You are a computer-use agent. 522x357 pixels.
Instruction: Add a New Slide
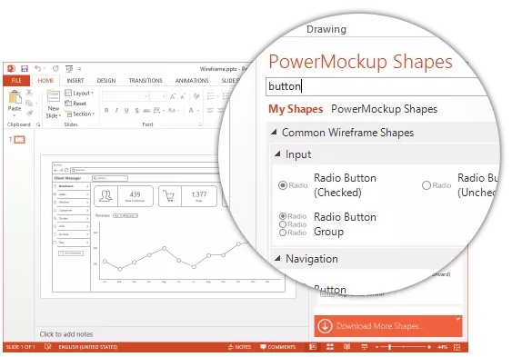pyautogui.click(x=54, y=104)
